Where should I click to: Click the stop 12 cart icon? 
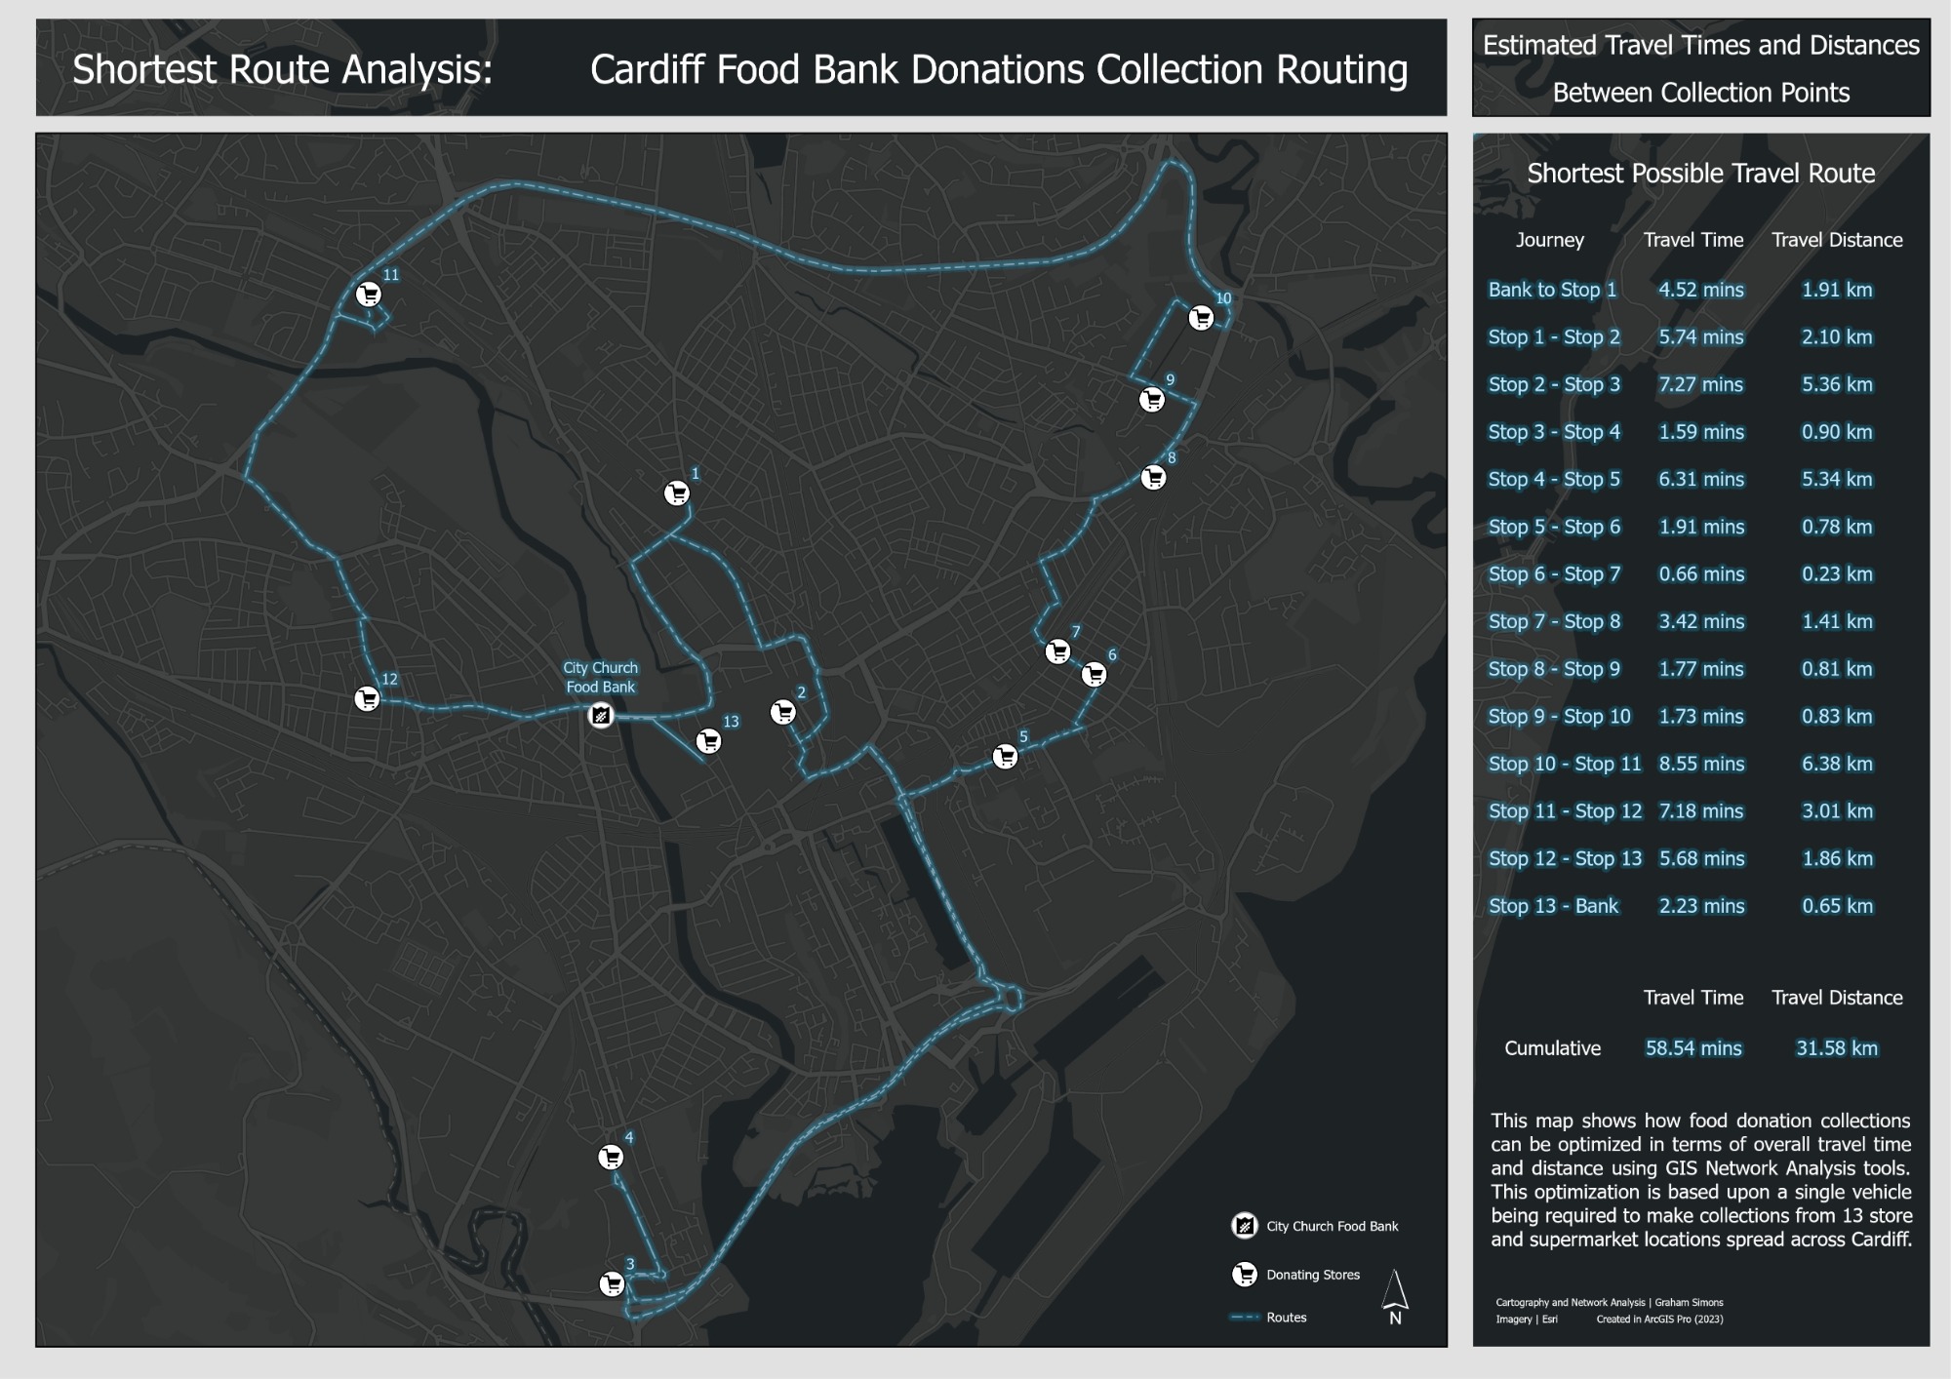click(x=367, y=698)
